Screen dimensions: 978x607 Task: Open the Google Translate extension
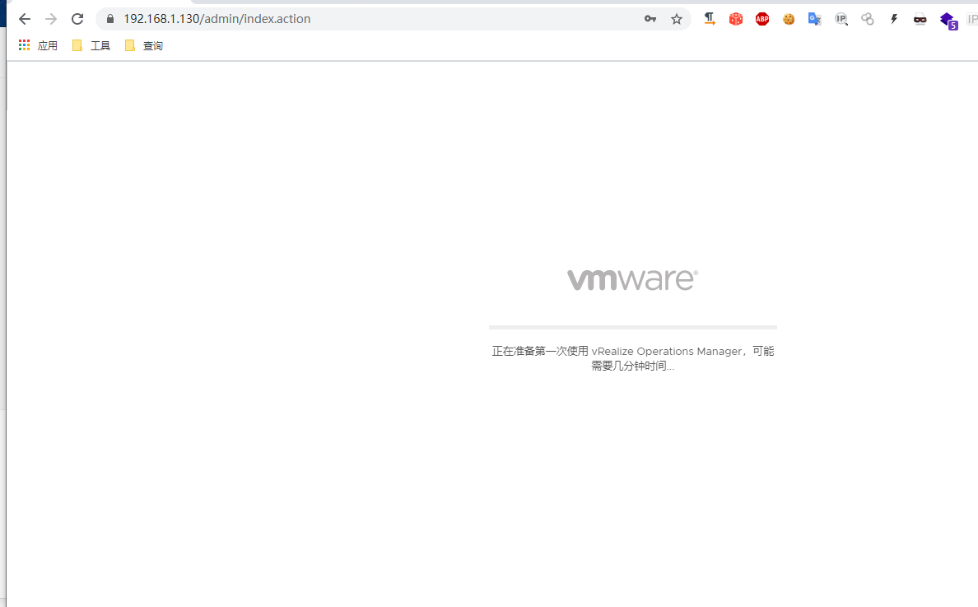point(814,19)
